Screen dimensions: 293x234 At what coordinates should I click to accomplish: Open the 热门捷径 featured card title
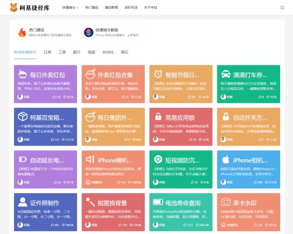36,30
